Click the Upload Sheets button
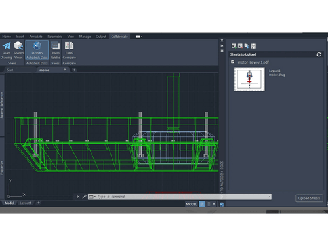328x246 pixels. 309,198
